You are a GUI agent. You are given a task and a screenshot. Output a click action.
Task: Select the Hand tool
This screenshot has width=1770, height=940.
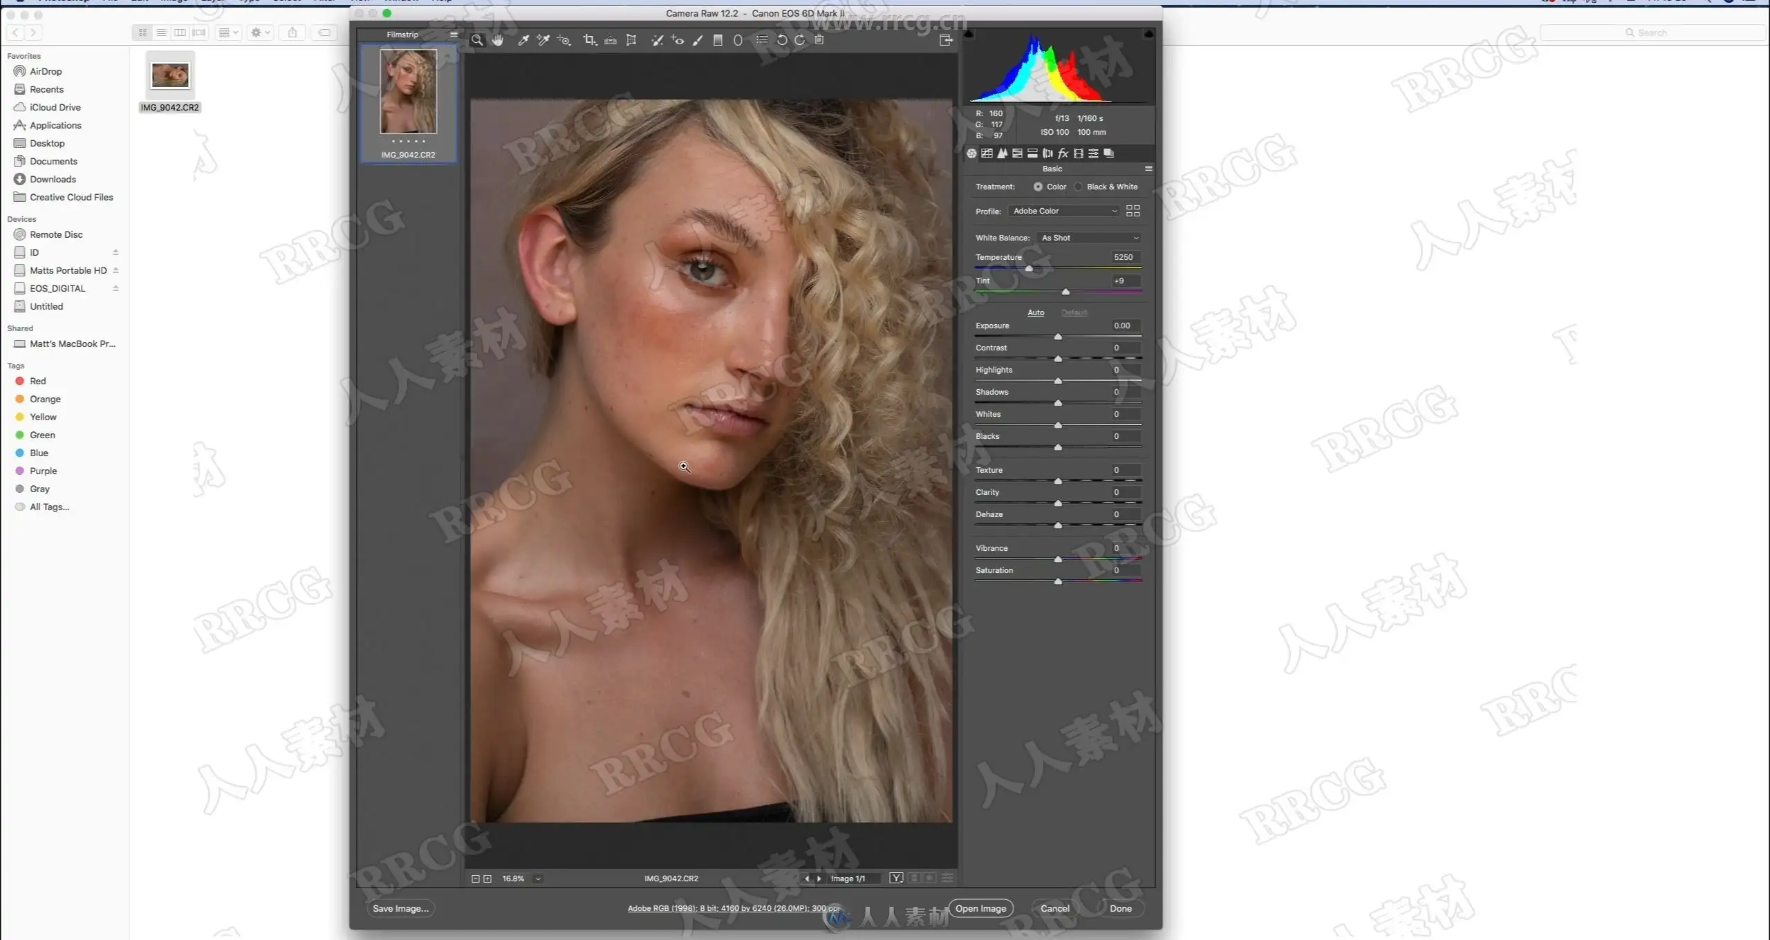(498, 40)
